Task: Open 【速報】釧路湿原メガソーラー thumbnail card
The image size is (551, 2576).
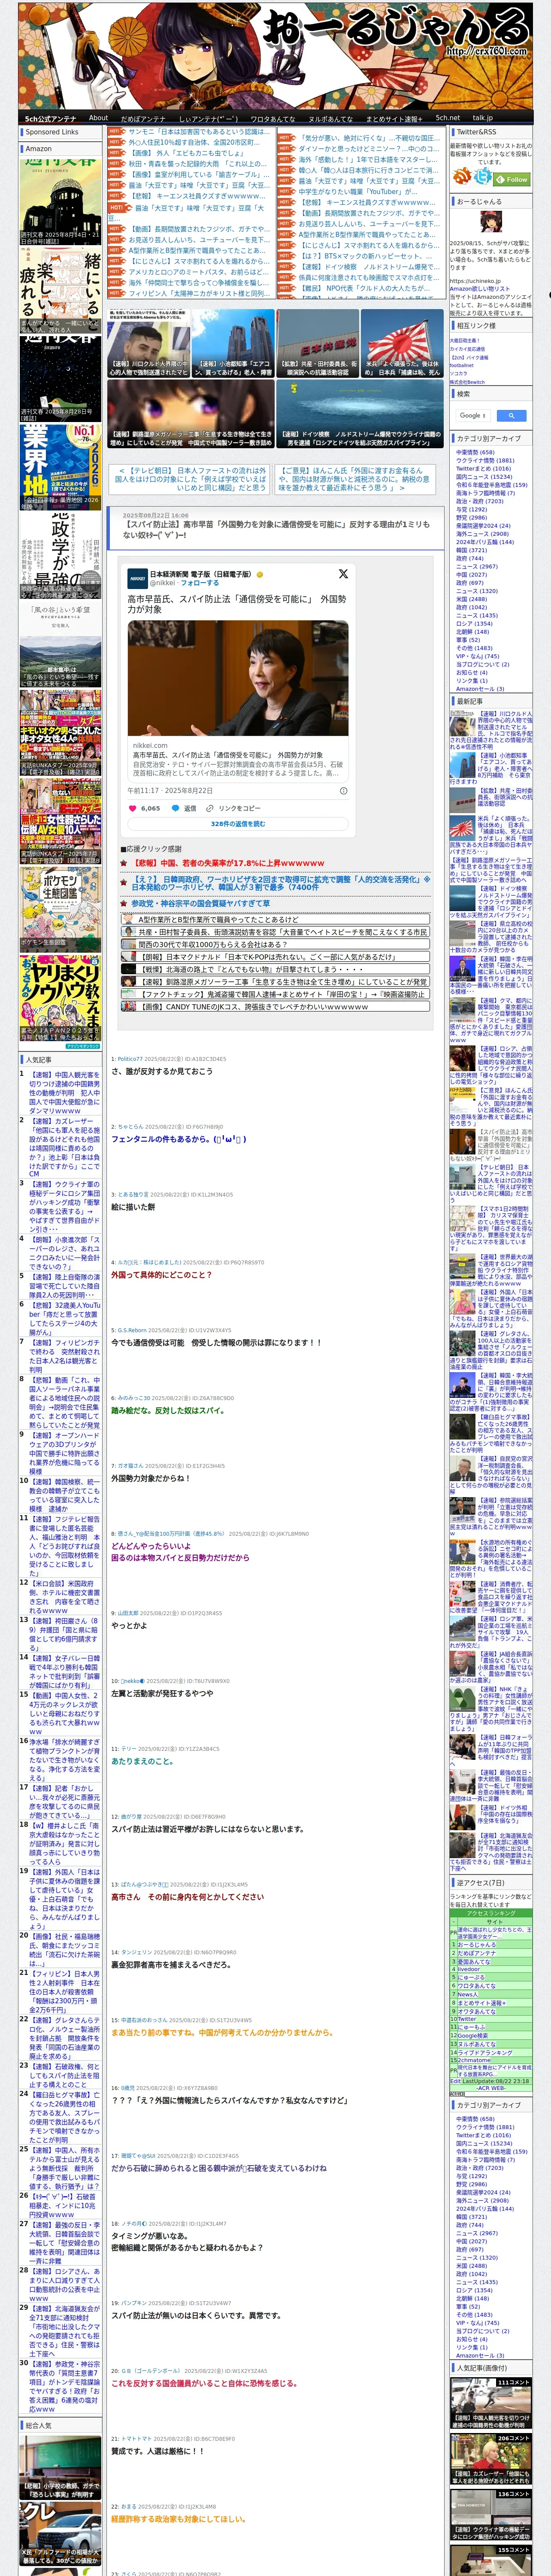Action: click(x=190, y=413)
